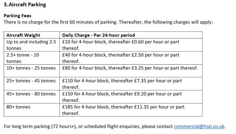Select the '25+ tonnes - 45 tonnes' cell
236x134 pixels.
click(31, 81)
